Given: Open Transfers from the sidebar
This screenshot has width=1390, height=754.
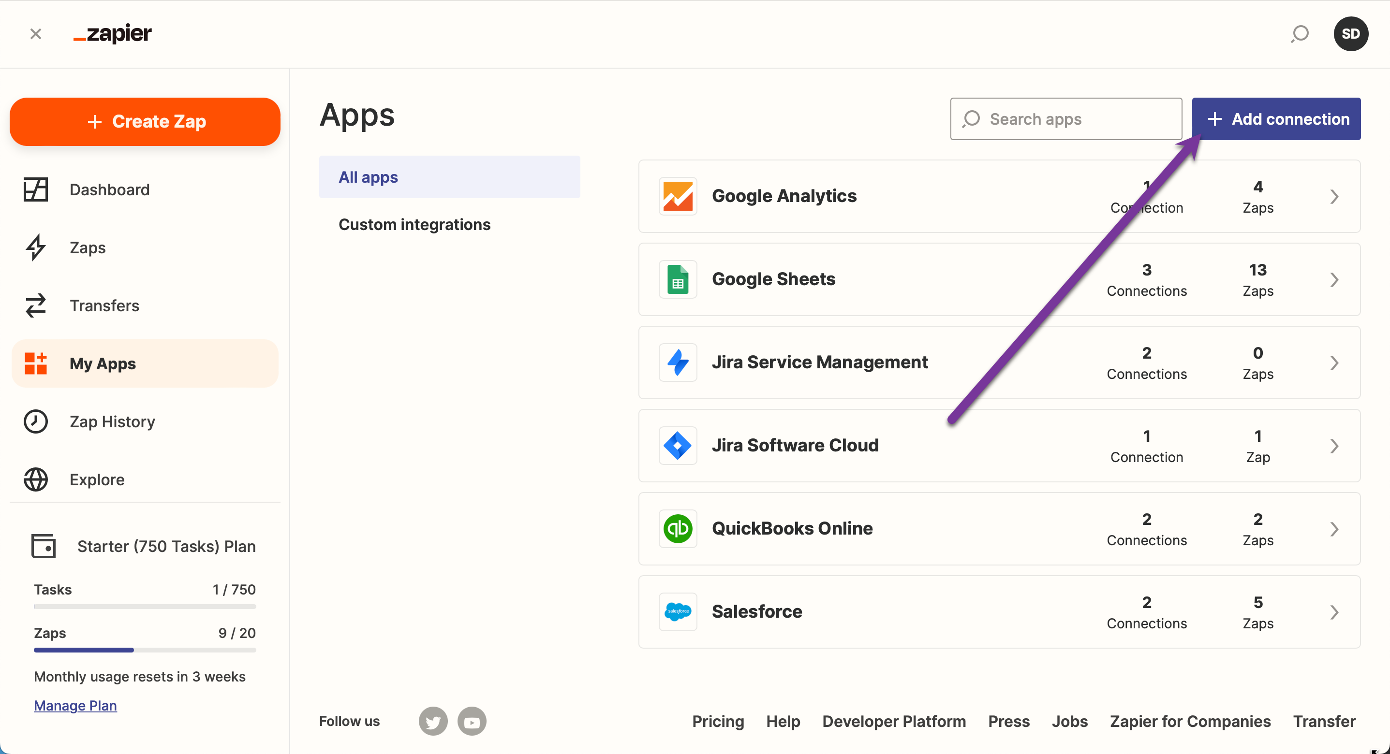Looking at the screenshot, I should tap(104, 305).
